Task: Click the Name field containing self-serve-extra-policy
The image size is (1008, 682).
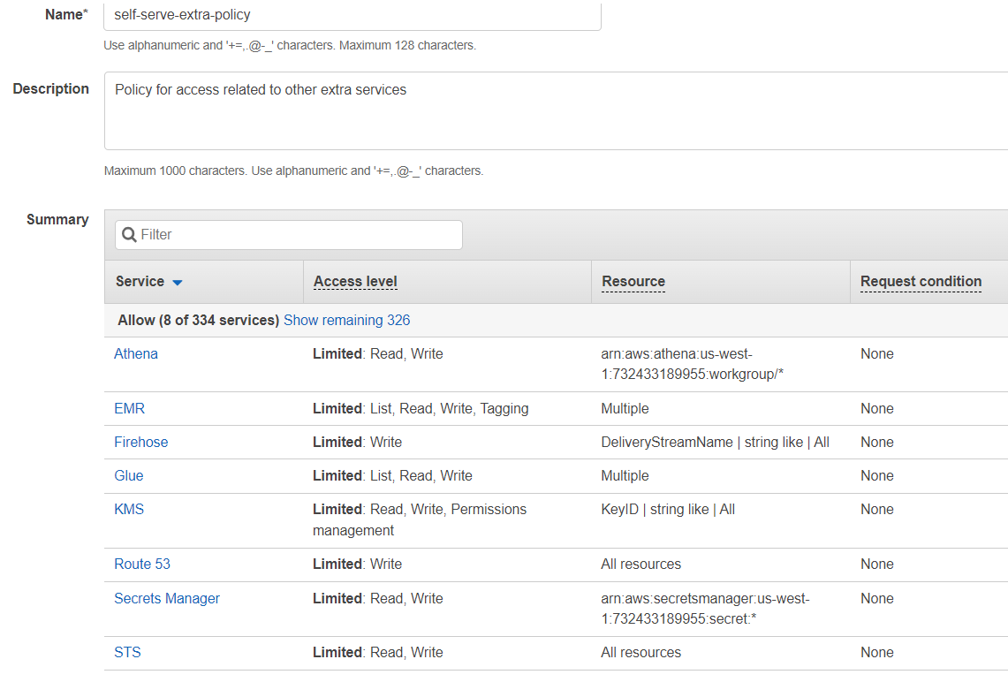Action: click(x=352, y=15)
